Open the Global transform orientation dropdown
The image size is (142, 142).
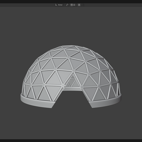[60, 5]
